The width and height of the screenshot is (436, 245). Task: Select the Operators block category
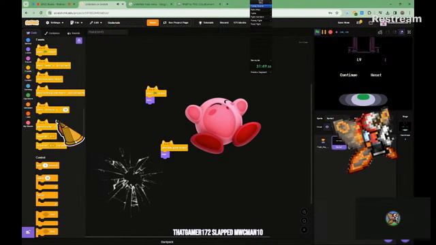[28, 97]
